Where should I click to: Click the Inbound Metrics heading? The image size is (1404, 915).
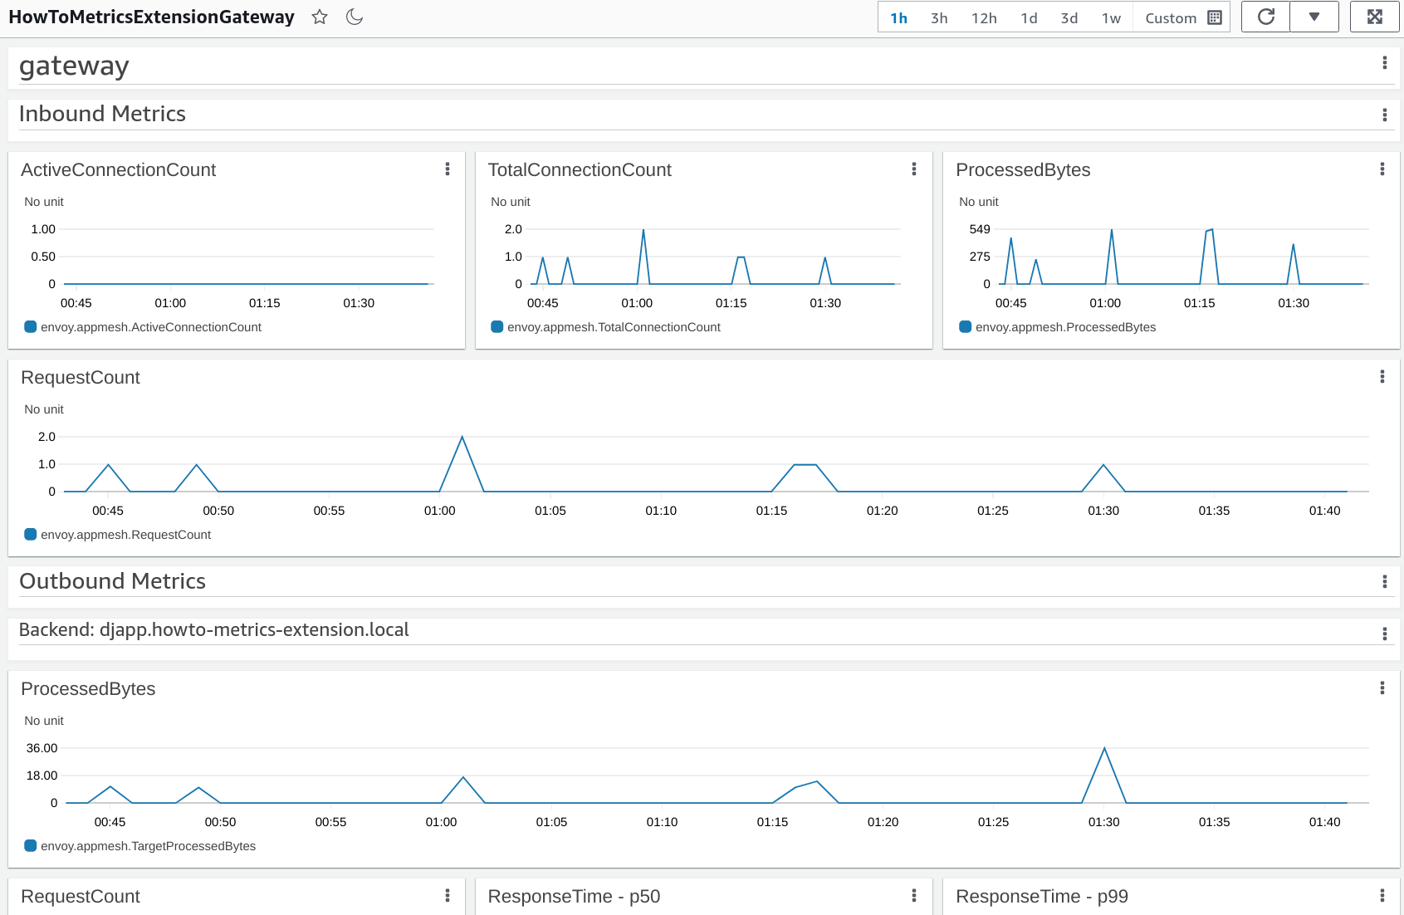[102, 114]
